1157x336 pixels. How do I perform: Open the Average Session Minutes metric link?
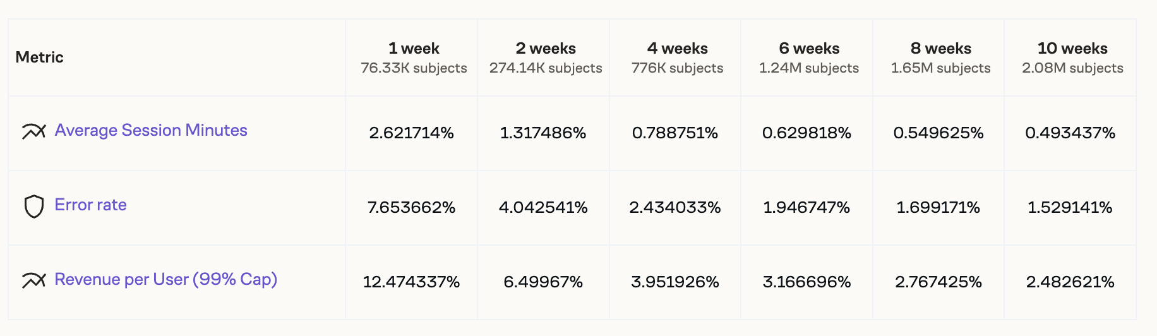click(x=151, y=130)
